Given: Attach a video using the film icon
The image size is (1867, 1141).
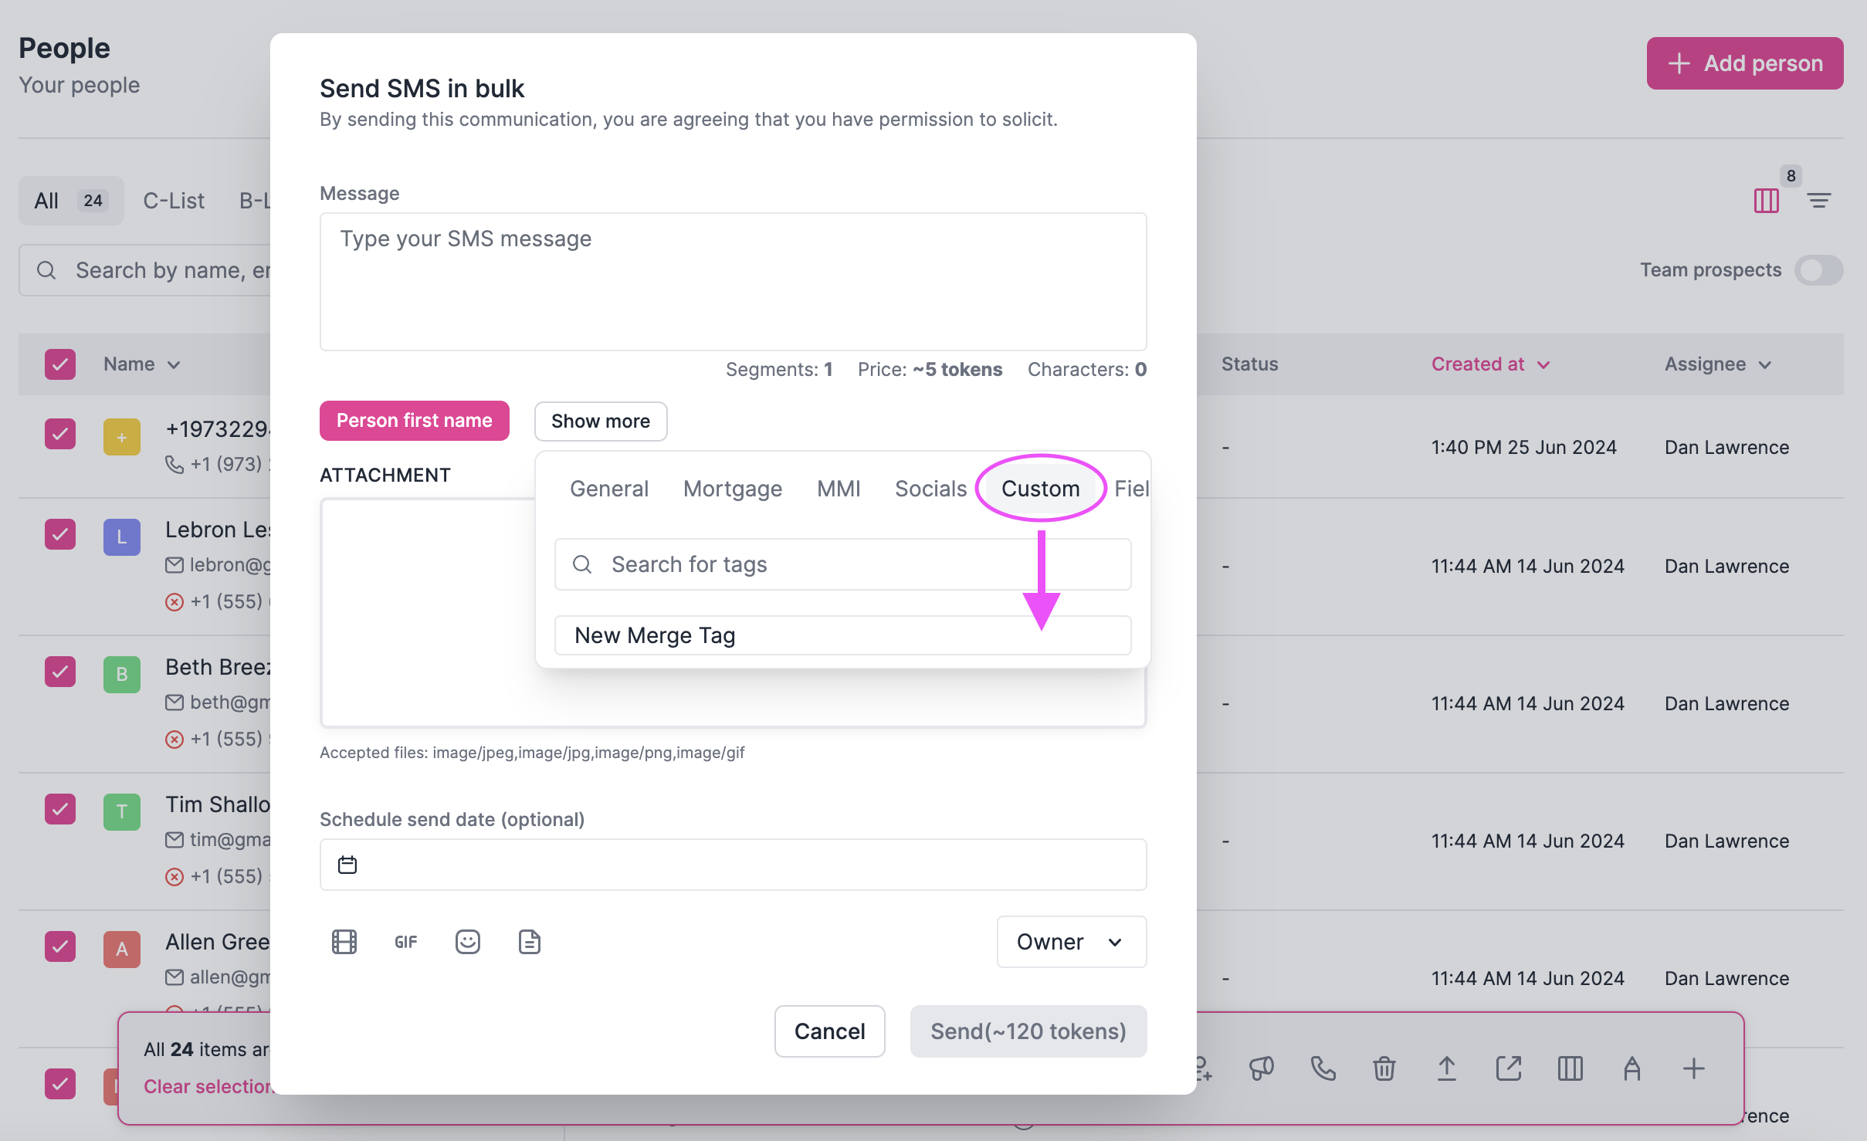Looking at the screenshot, I should 344,941.
